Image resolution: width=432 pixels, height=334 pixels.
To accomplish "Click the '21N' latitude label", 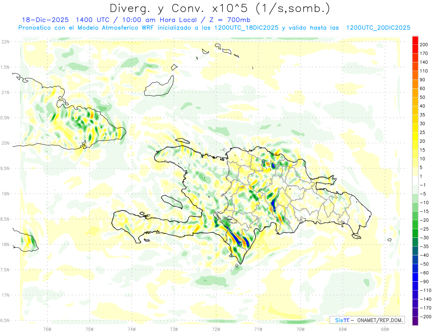I will 5,92.
